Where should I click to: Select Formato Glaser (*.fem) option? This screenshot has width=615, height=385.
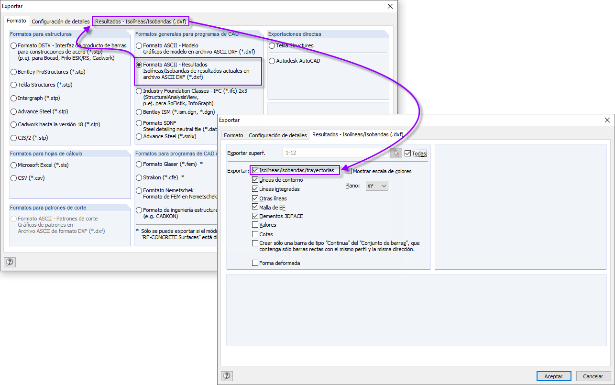139,164
